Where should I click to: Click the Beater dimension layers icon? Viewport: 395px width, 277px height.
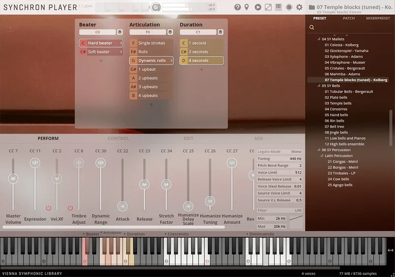(x=120, y=32)
